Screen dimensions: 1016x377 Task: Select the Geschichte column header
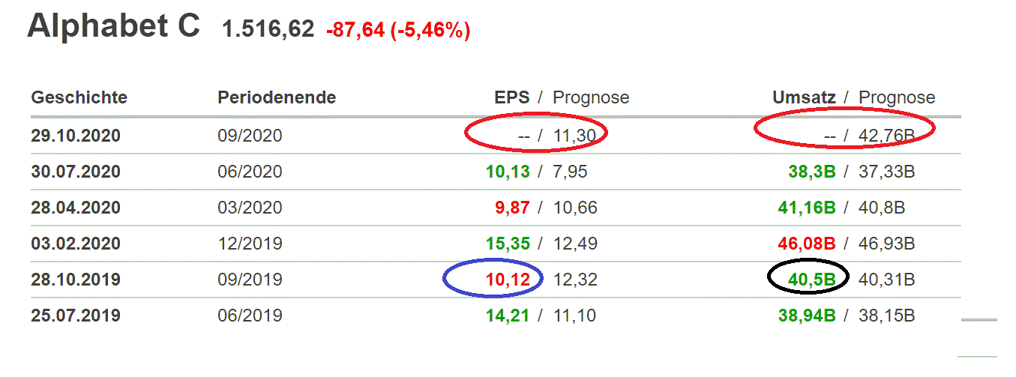pos(79,97)
